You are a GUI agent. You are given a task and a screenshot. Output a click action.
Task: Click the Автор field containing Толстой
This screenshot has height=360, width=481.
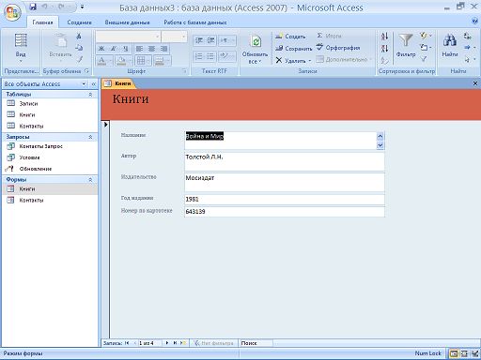coord(285,161)
